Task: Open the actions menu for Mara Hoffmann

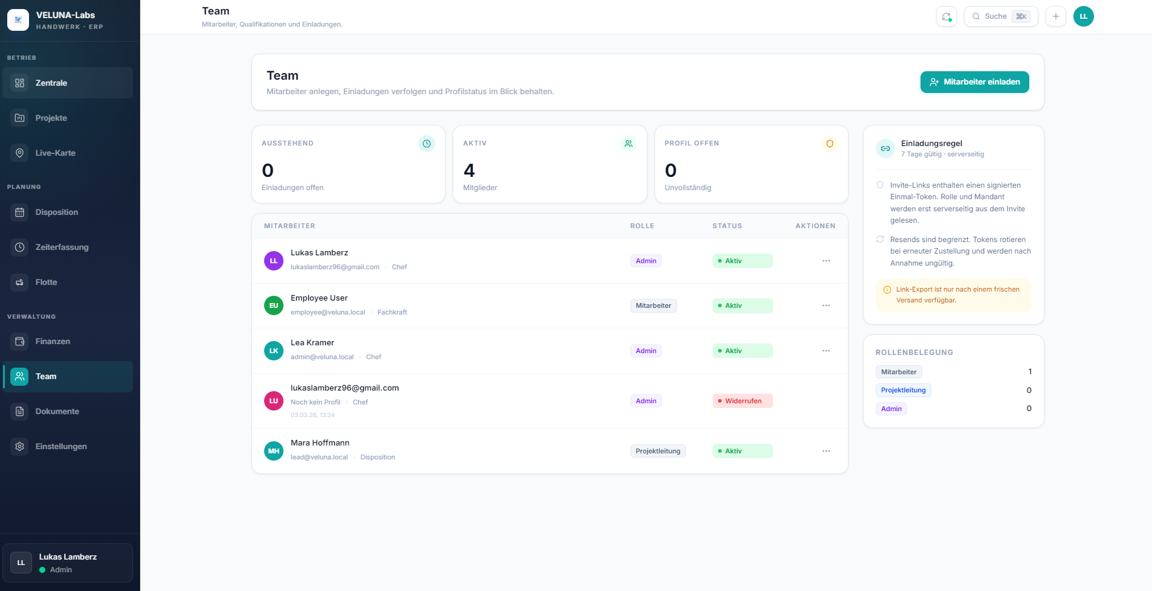Action: coord(826,450)
